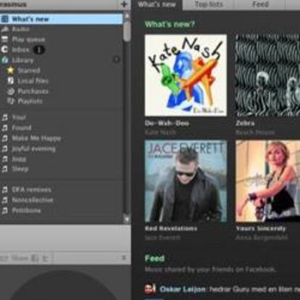Select What's new in the sidebar
This screenshot has height=300, width=300.
coord(61,19)
